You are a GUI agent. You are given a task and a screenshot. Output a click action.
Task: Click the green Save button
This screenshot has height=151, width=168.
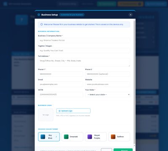click(123, 150)
